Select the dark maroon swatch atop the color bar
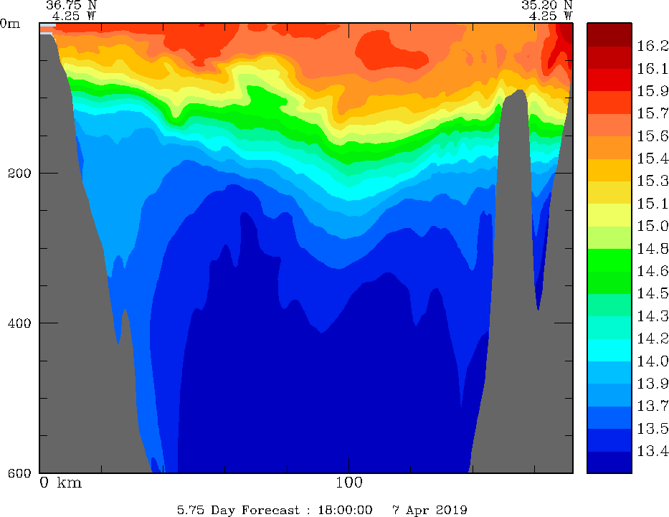 609,34
